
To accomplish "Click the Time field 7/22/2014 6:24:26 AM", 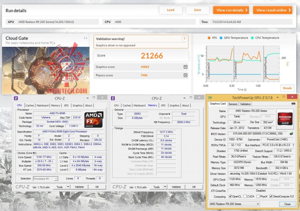I will [251, 22].
